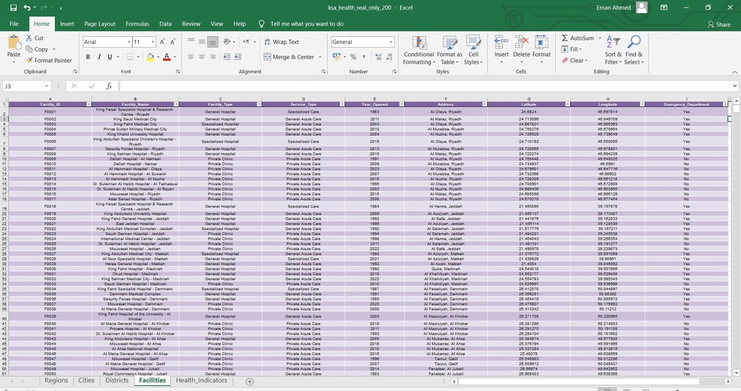The width and height of the screenshot is (741, 391).
Task: Toggle Italic formatting
Action: tap(98, 57)
